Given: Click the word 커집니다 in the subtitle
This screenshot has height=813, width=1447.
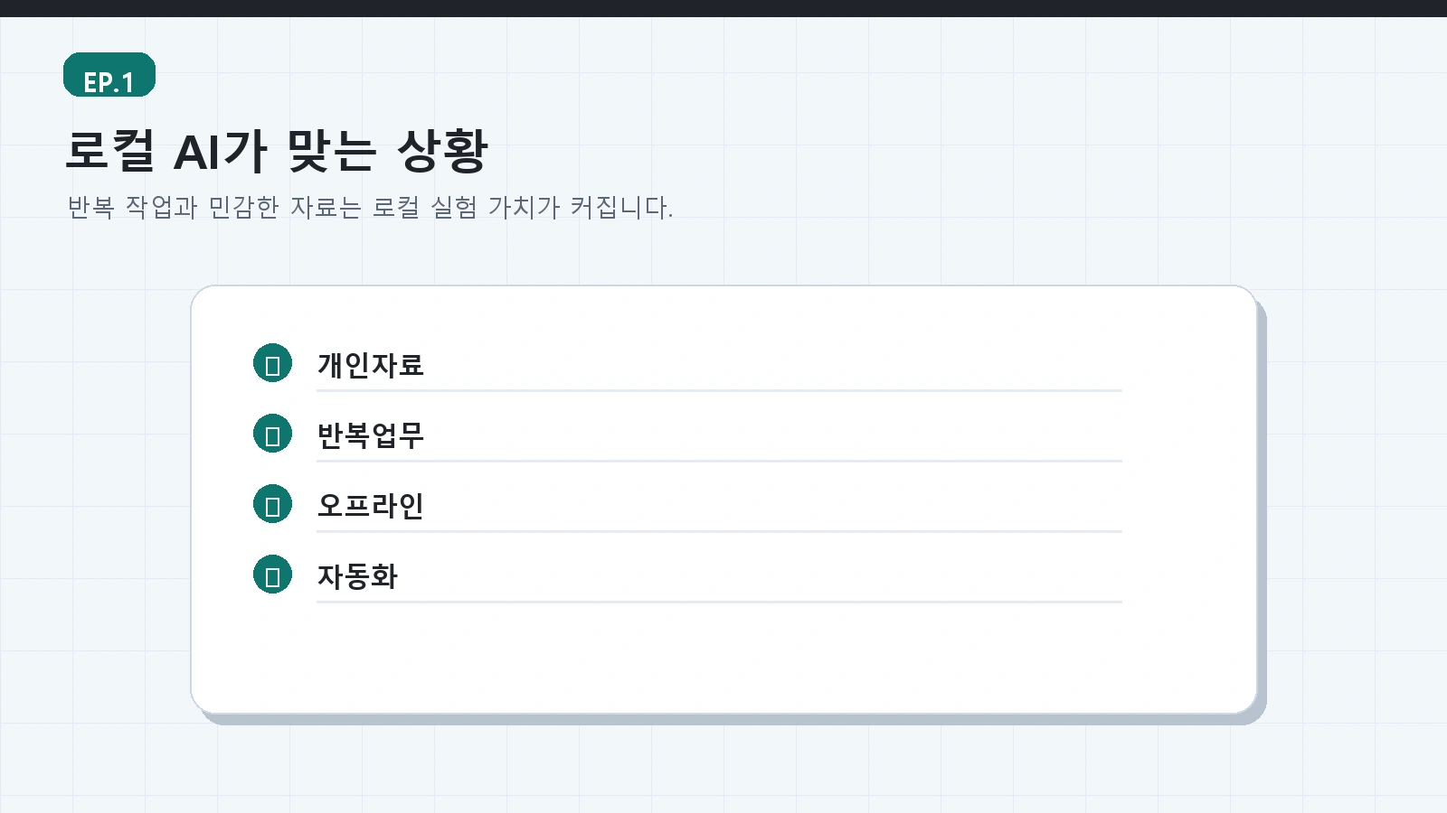Looking at the screenshot, I should pyautogui.click(x=621, y=207).
